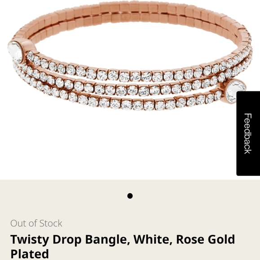Click the word Bangle in title
This screenshot has height=260, width=260.
tap(108, 240)
